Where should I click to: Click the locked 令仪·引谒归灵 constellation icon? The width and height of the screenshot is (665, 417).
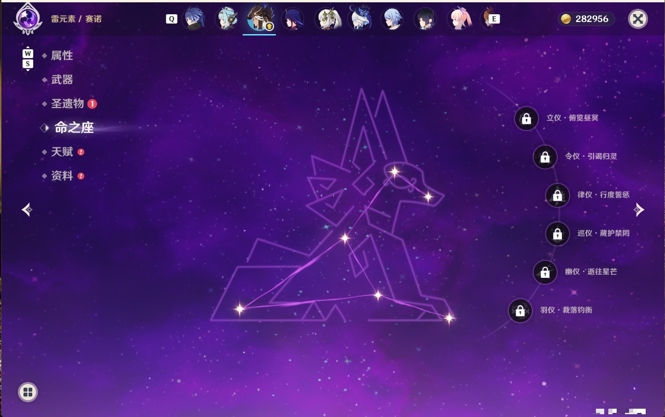tap(545, 157)
